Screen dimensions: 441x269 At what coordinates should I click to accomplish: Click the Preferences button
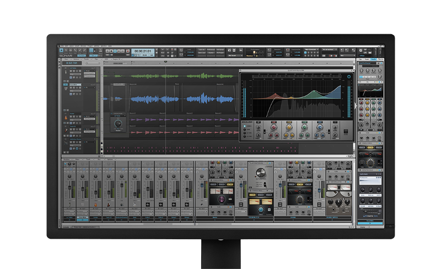click(x=211, y=50)
